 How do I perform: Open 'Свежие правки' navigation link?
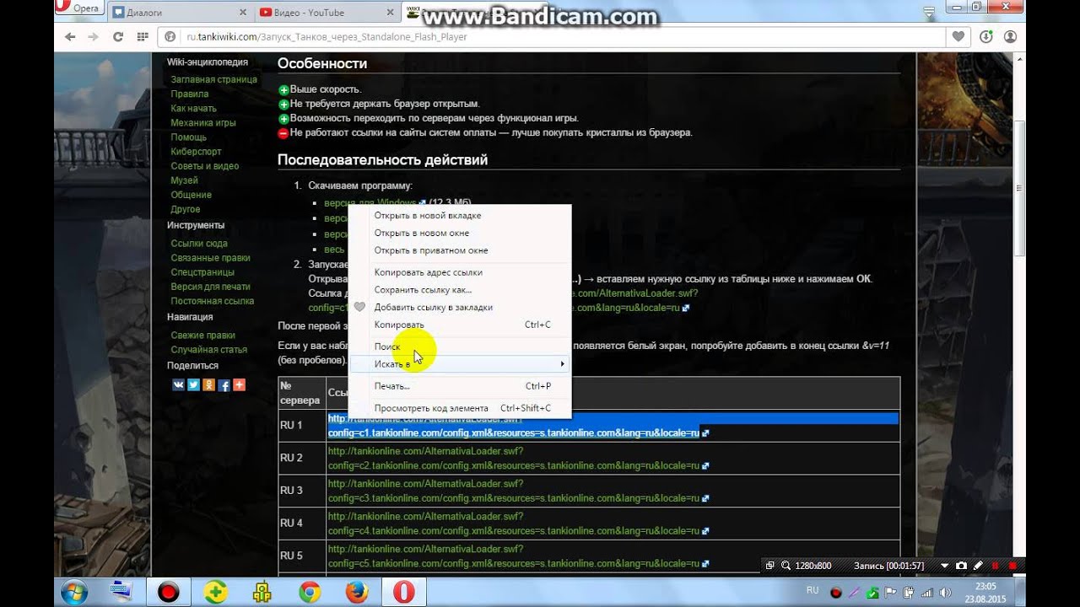tap(202, 335)
